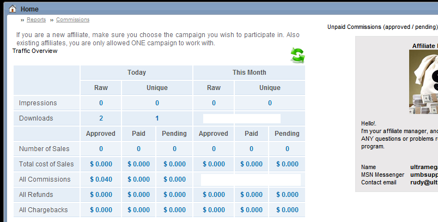This screenshot has width=438, height=222.
Task: Select Today unique downloads value 1
Action: [157, 118]
